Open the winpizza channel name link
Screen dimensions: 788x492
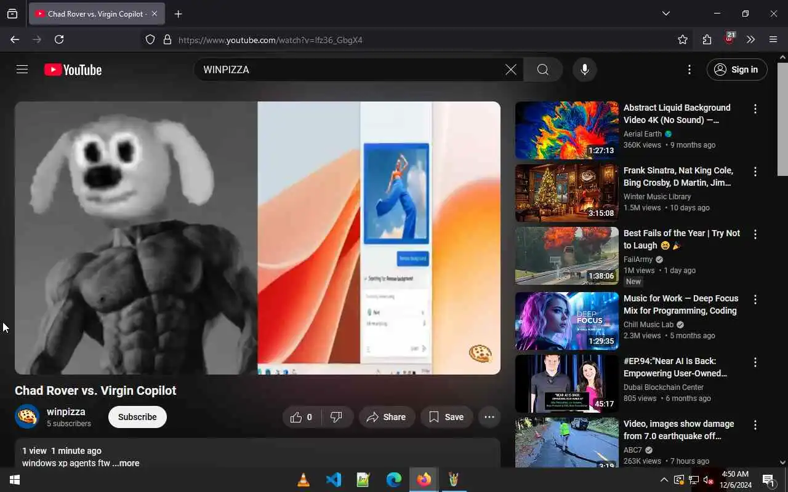tap(66, 411)
